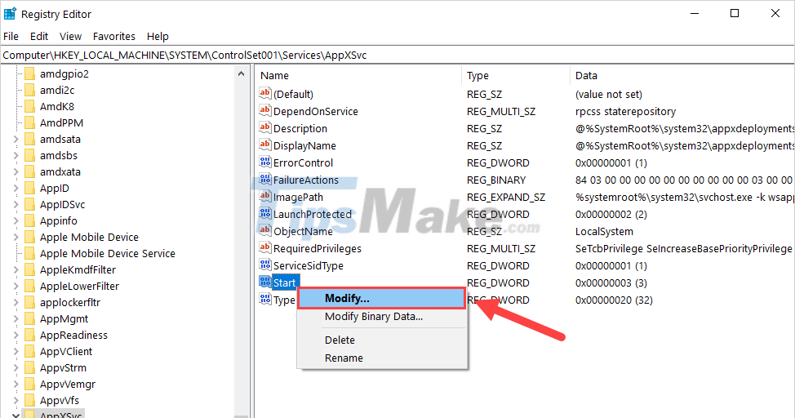Click the AmdPPM folder icon

(30, 122)
